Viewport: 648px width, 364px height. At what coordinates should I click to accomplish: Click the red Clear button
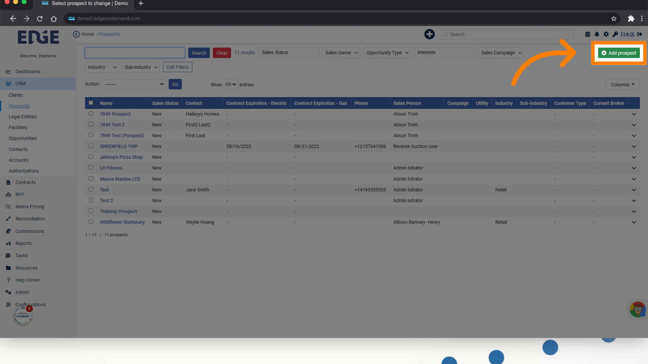(222, 53)
